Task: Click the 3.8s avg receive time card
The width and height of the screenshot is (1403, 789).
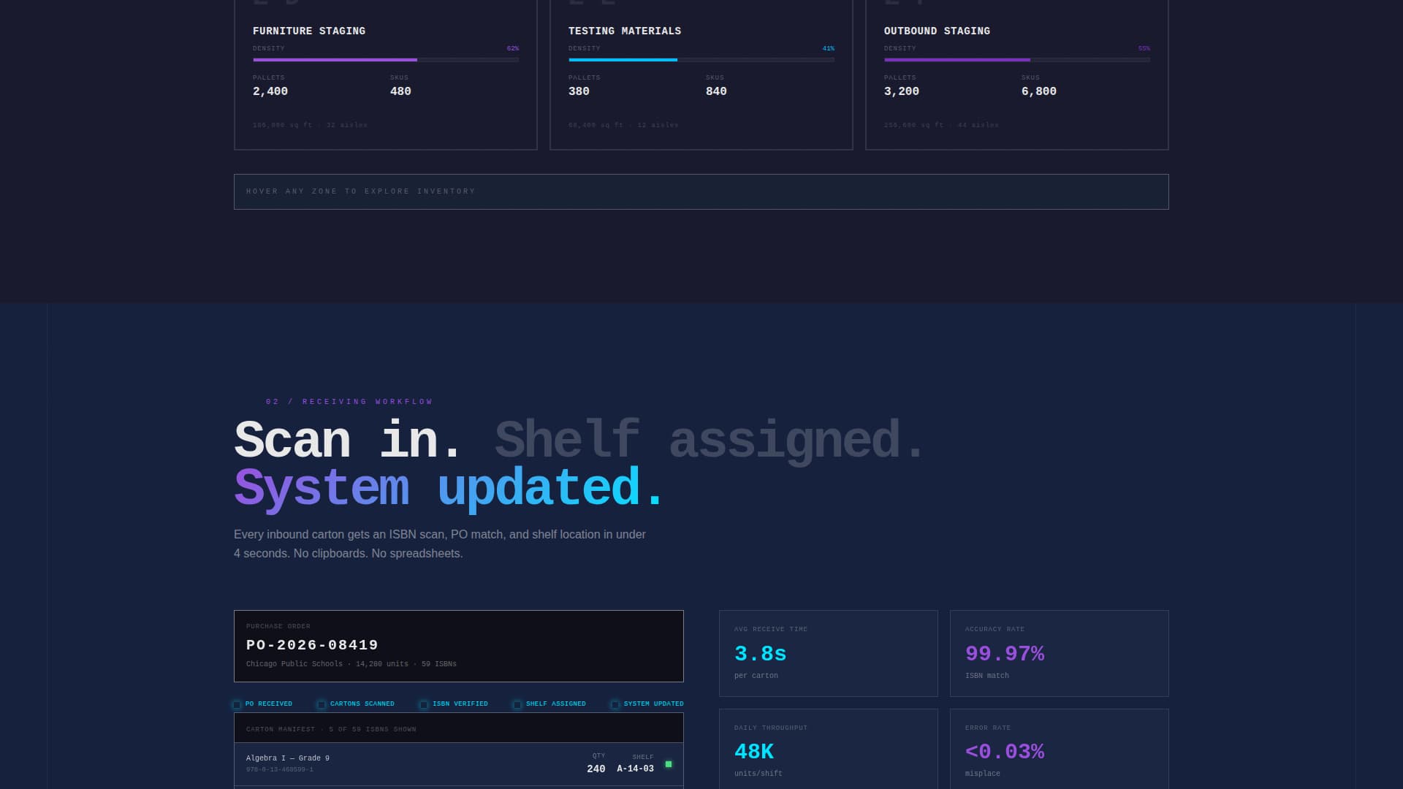Action: (828, 653)
